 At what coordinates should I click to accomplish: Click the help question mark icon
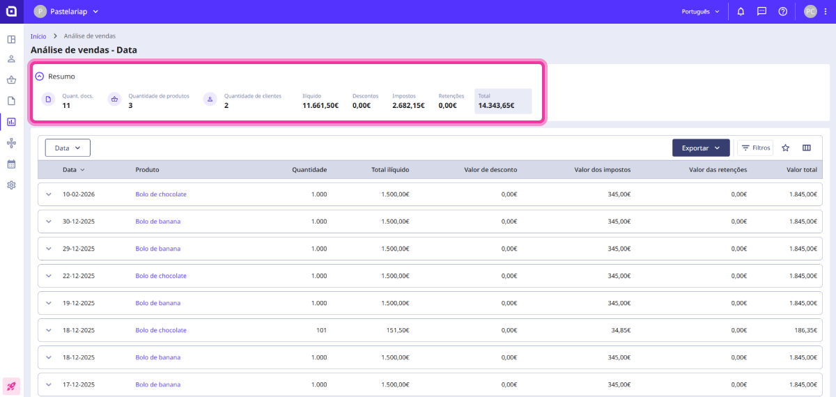pyautogui.click(x=782, y=11)
